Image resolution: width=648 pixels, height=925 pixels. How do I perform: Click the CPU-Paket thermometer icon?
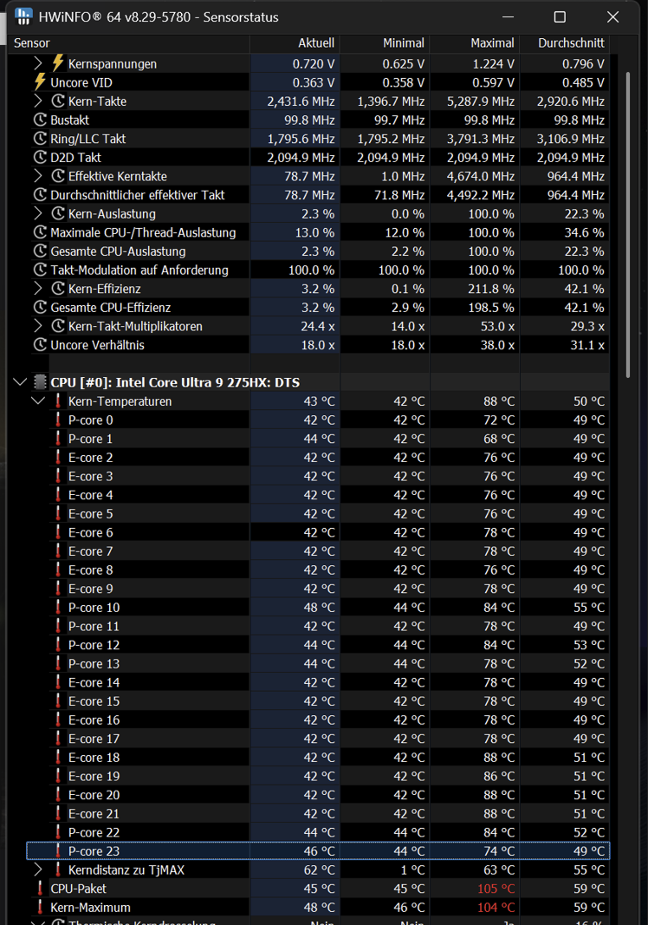pyautogui.click(x=40, y=889)
